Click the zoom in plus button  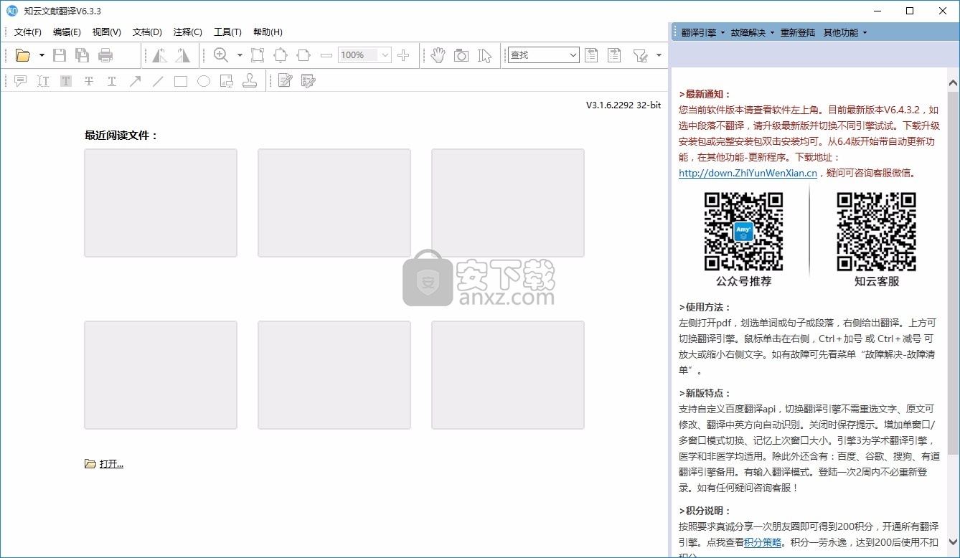pos(403,55)
